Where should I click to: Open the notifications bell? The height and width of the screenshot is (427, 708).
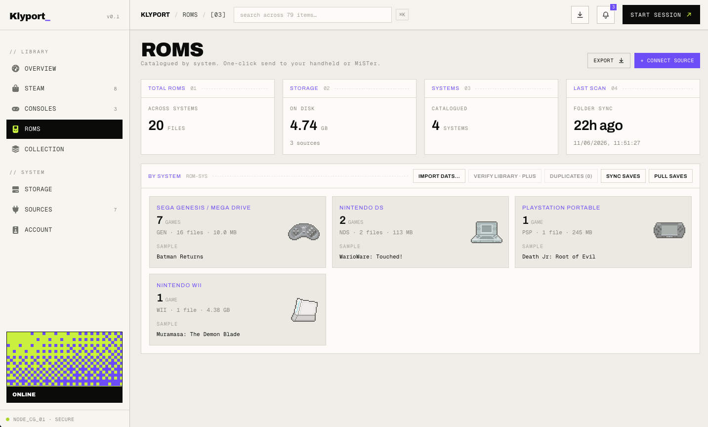(x=606, y=15)
